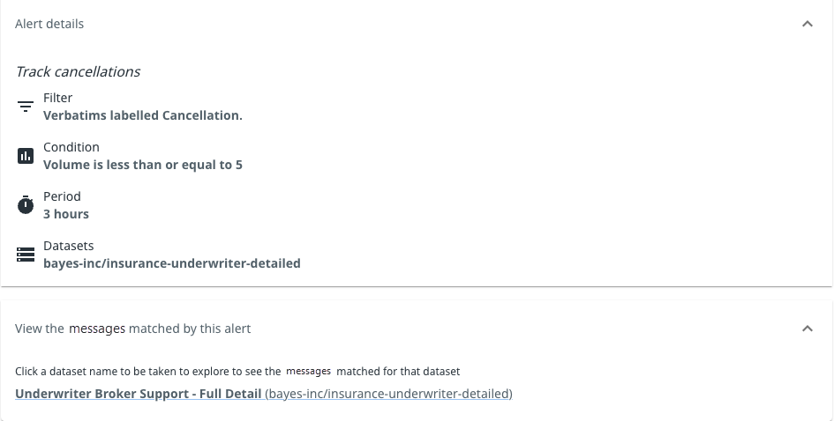Screen dimensions: 834x421
Task: Collapse the Alert details section chevron
Action: pos(807,24)
